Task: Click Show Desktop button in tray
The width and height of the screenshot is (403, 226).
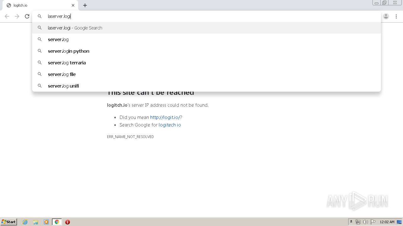Action: 400,222
